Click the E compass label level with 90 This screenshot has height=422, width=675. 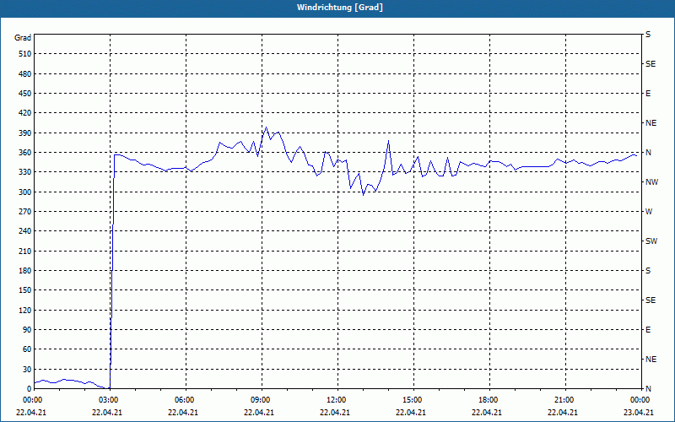(x=648, y=330)
